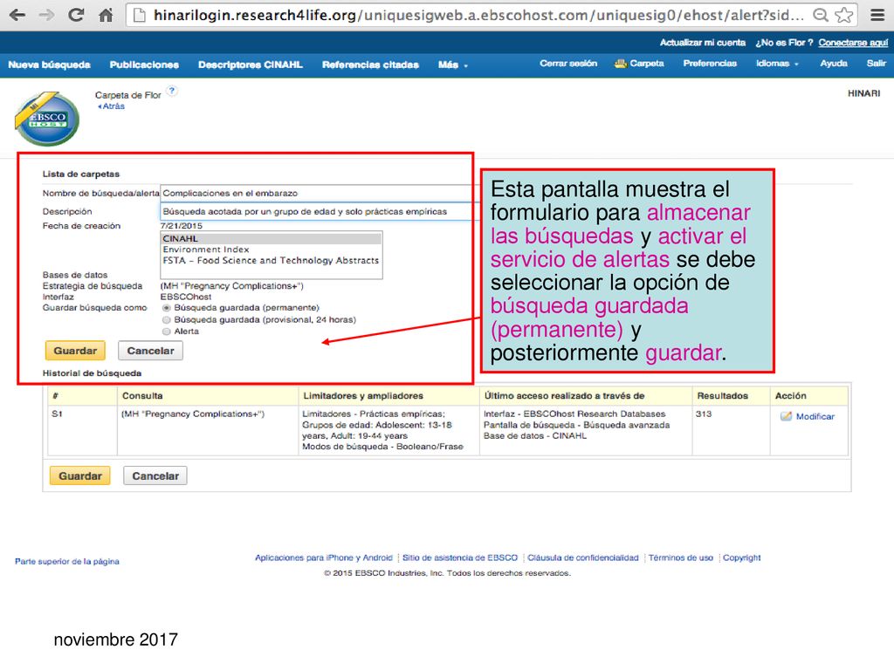Open Sitio de asistencia de EBSCO link
This screenshot has width=894, height=670.
point(460,557)
